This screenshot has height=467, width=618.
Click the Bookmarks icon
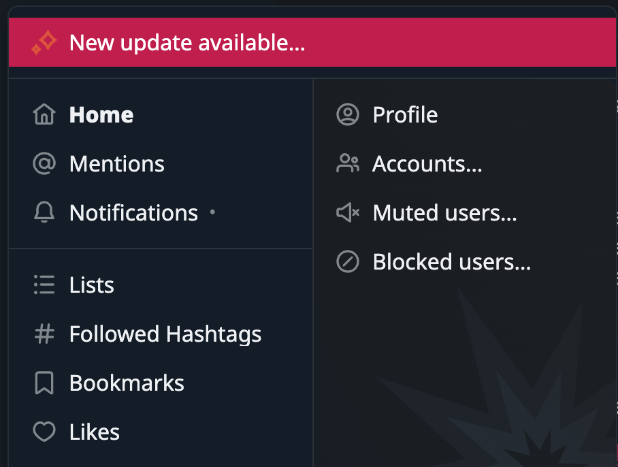(x=44, y=383)
